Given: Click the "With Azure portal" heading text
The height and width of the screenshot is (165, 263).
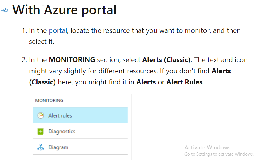Looking at the screenshot, I should (x=65, y=10).
